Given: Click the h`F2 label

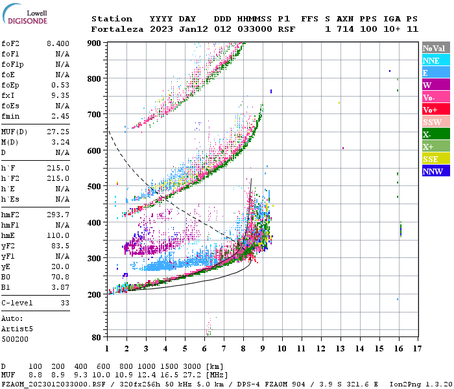Looking at the screenshot, I should [10, 178].
